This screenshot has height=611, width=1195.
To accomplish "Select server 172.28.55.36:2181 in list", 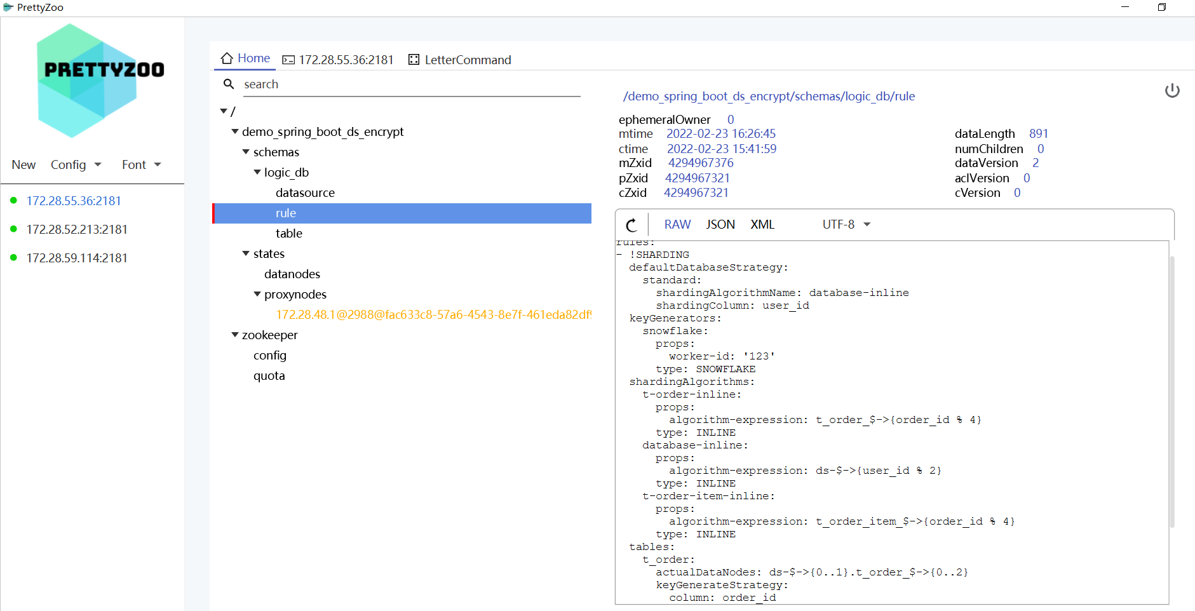I will [74, 201].
